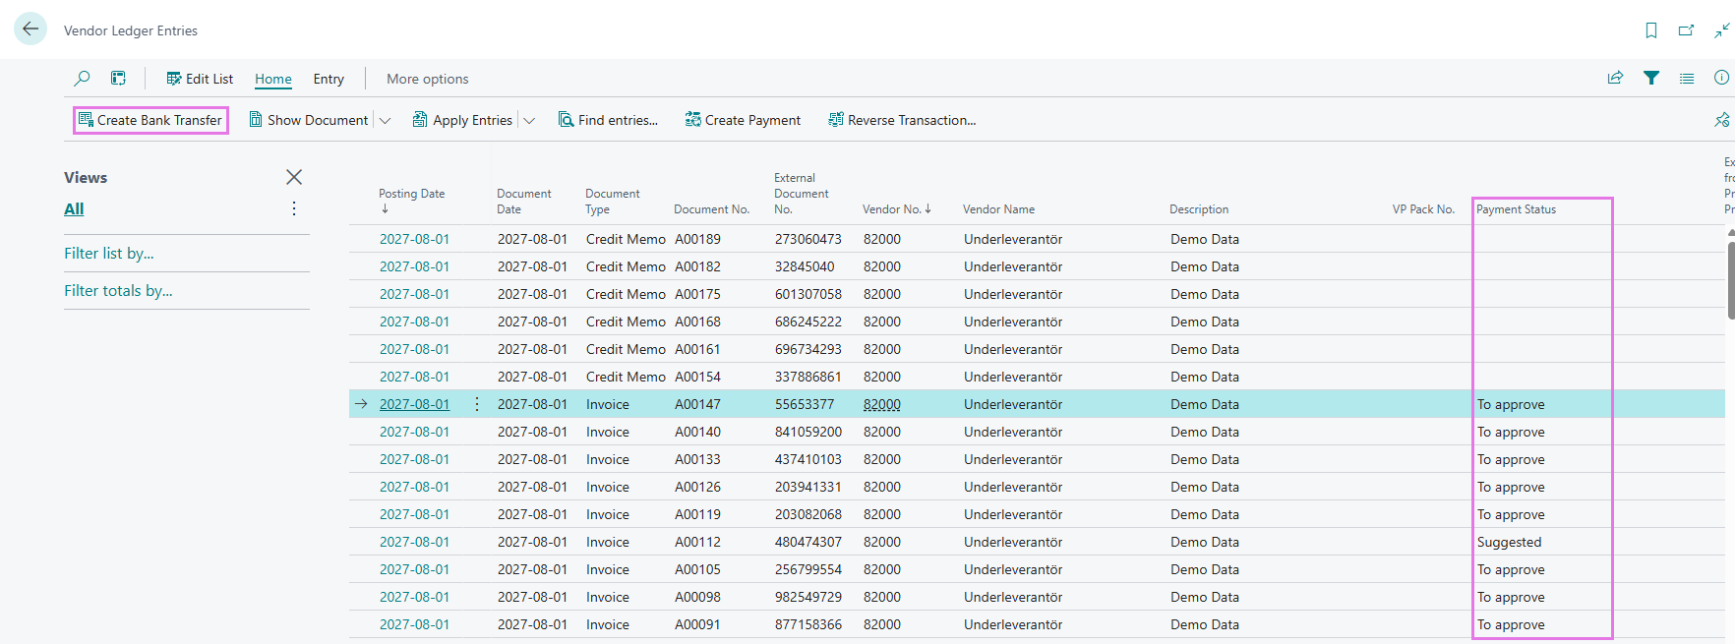Click the list view layout icon

coord(1687,78)
